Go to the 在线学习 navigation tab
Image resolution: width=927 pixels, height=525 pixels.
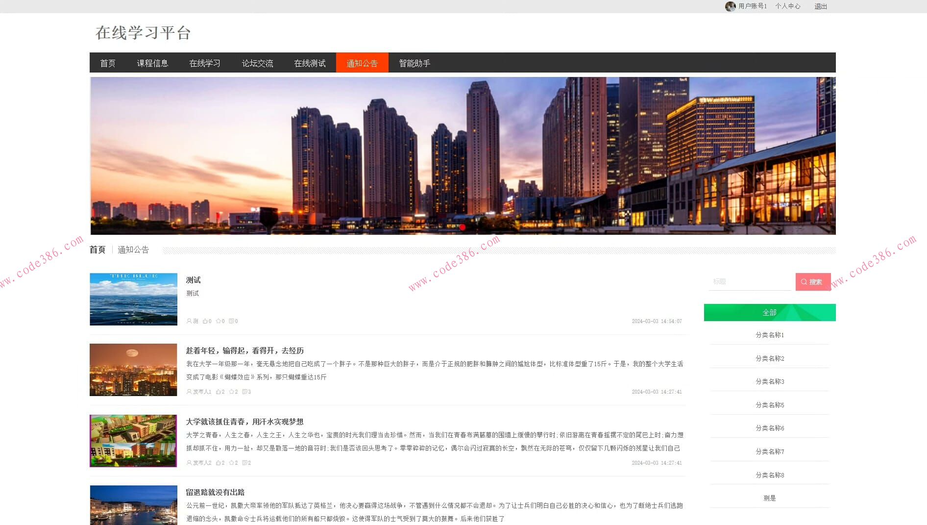(205, 63)
